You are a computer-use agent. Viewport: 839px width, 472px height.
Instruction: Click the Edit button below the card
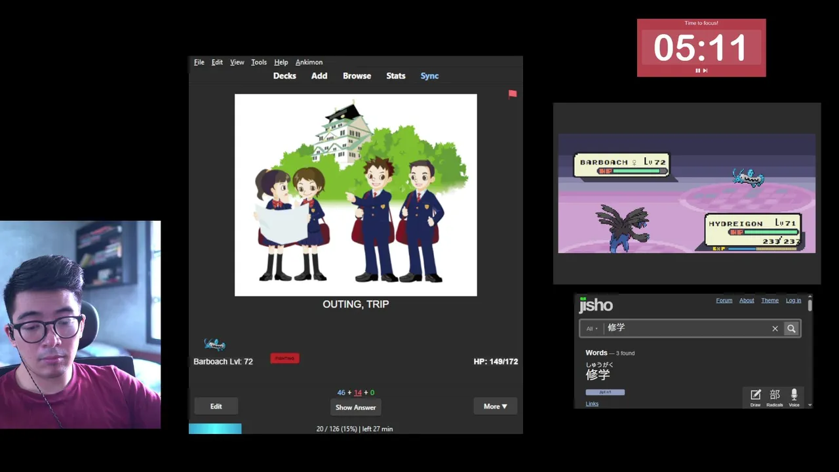216,406
